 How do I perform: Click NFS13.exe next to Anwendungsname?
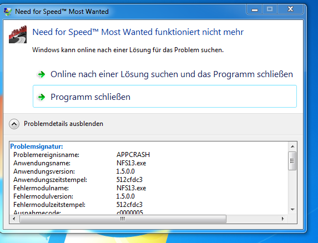pos(131,163)
